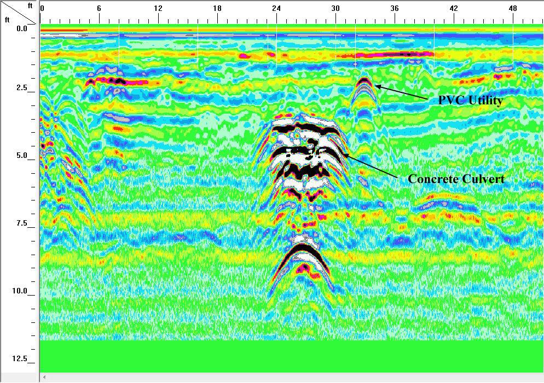Click the 'Concrete Culvert' annotation text
The width and height of the screenshot is (544, 383).
point(456,179)
